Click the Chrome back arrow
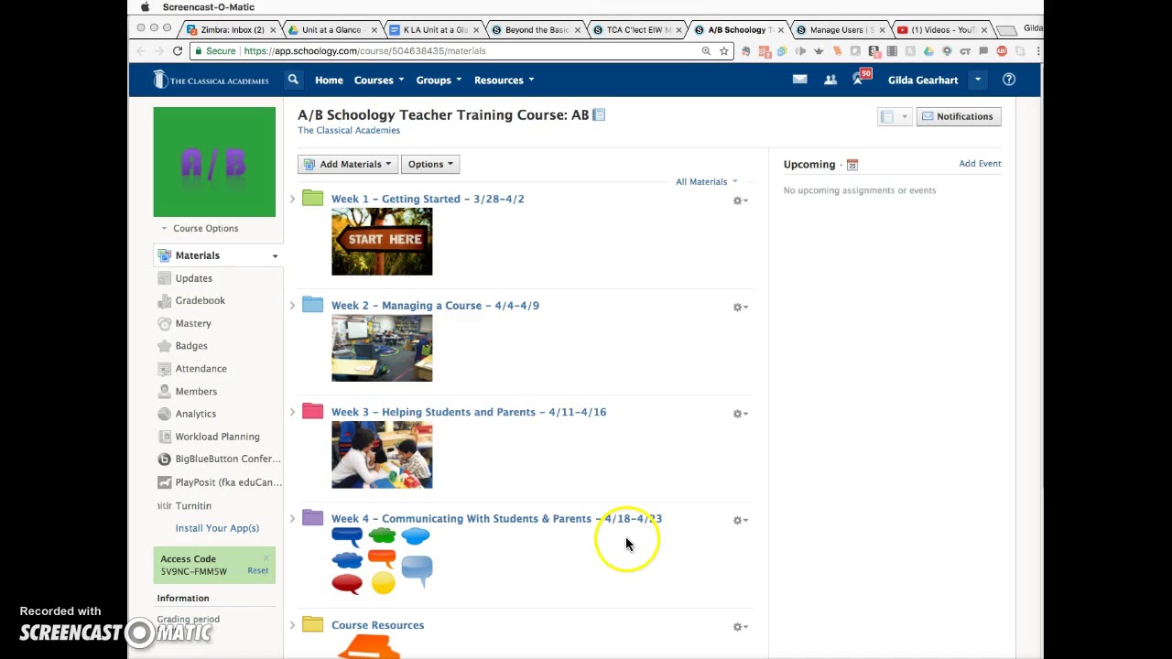Viewport: 1172px width, 659px height. (140, 51)
